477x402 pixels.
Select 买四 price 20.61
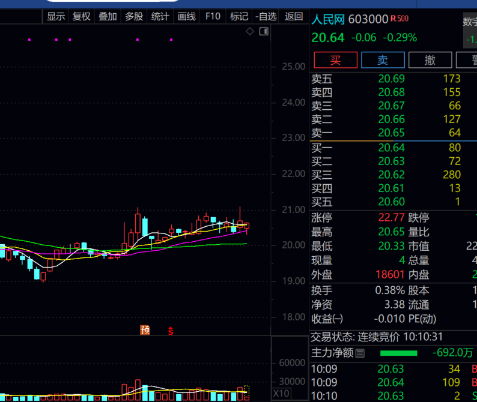click(391, 188)
